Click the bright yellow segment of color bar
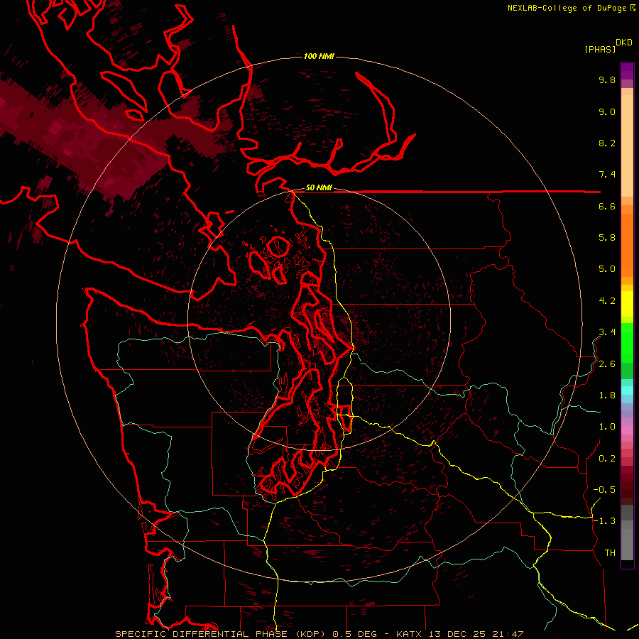This screenshot has height=639, width=639. click(627, 304)
